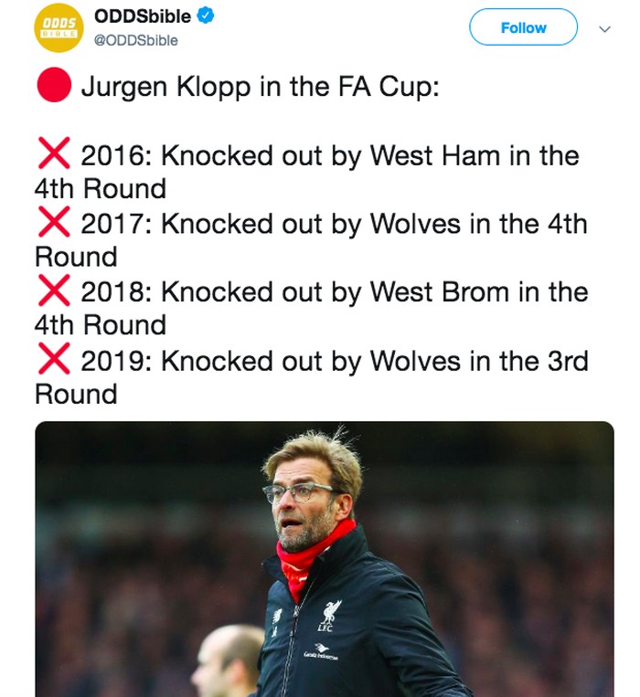Click the red X beside 2017
Screen dimensions: 640x697
click(x=53, y=224)
